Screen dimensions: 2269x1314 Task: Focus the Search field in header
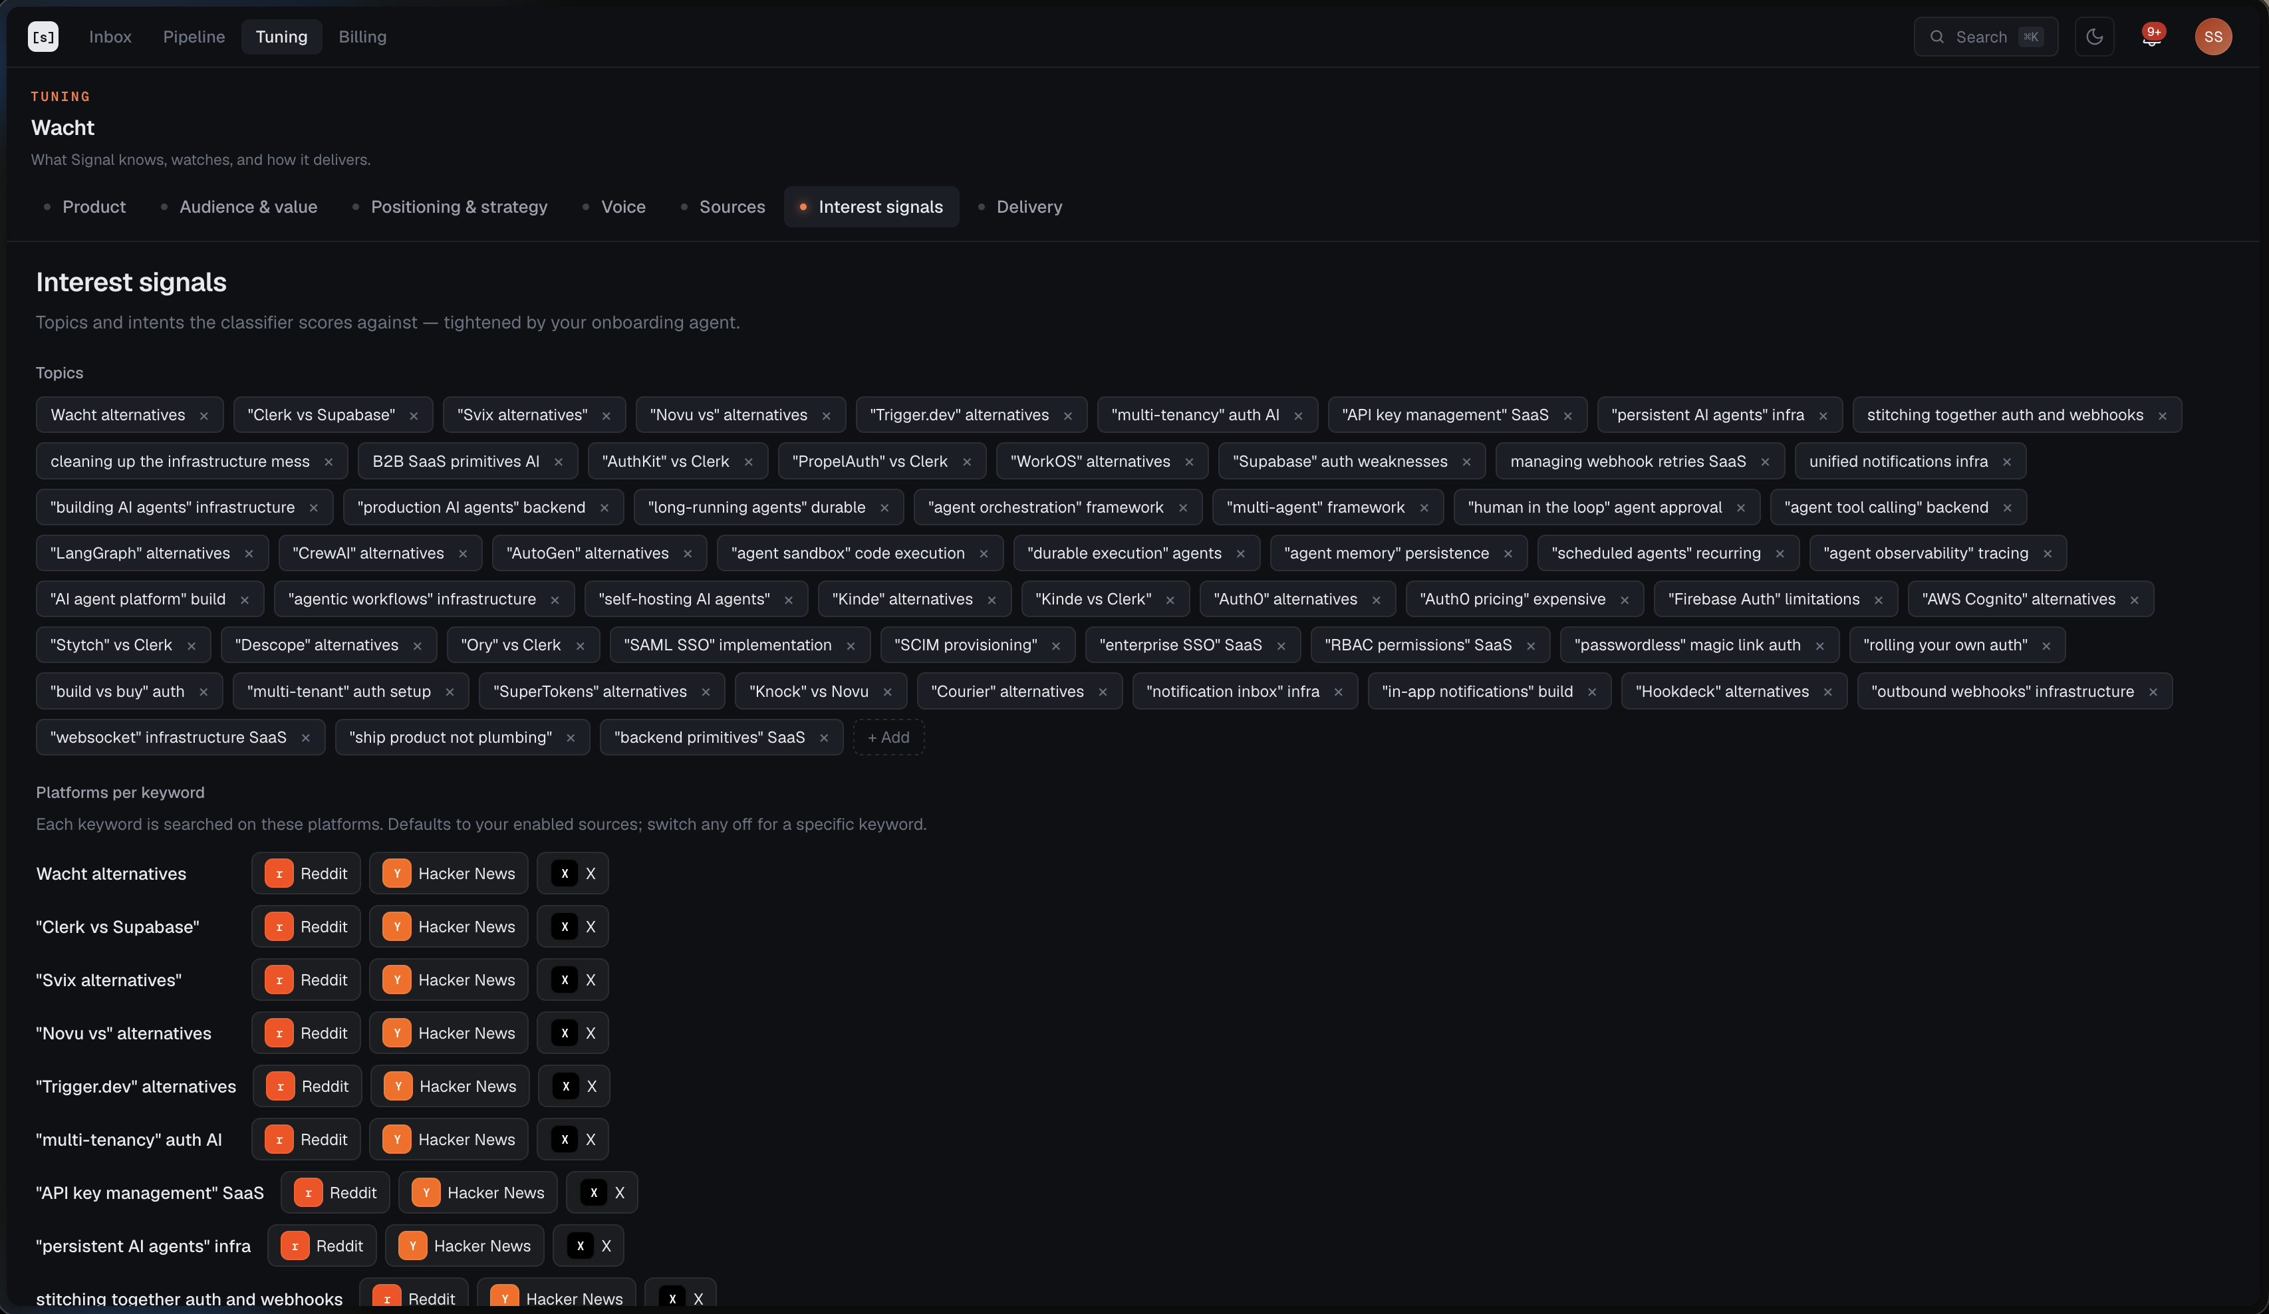(x=1986, y=37)
